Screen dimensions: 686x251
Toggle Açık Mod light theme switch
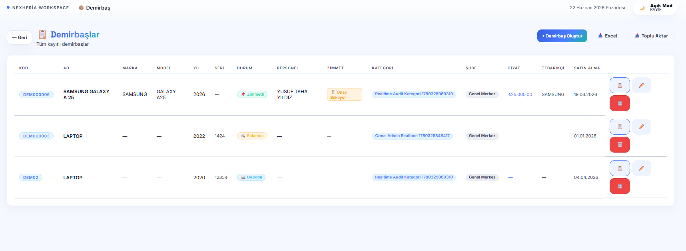coord(655,8)
